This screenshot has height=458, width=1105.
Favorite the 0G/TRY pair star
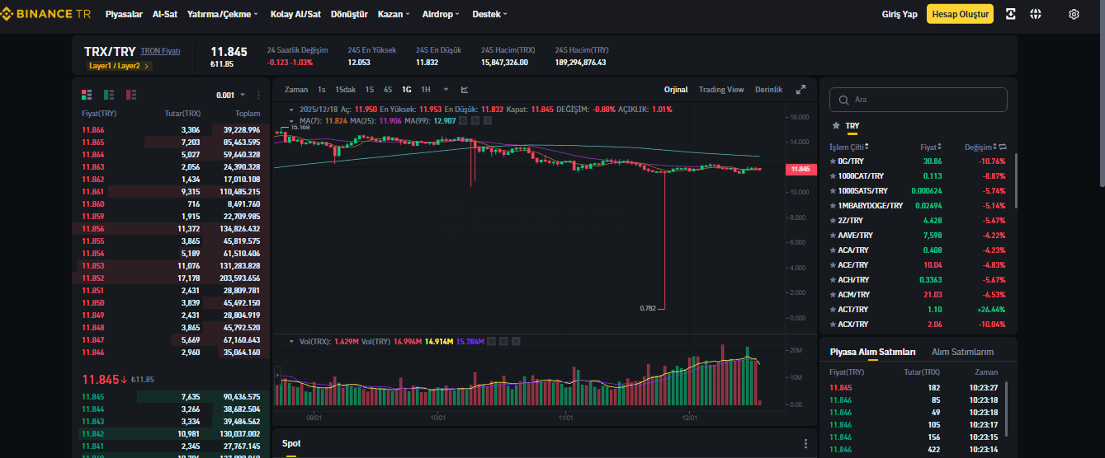pyautogui.click(x=833, y=161)
